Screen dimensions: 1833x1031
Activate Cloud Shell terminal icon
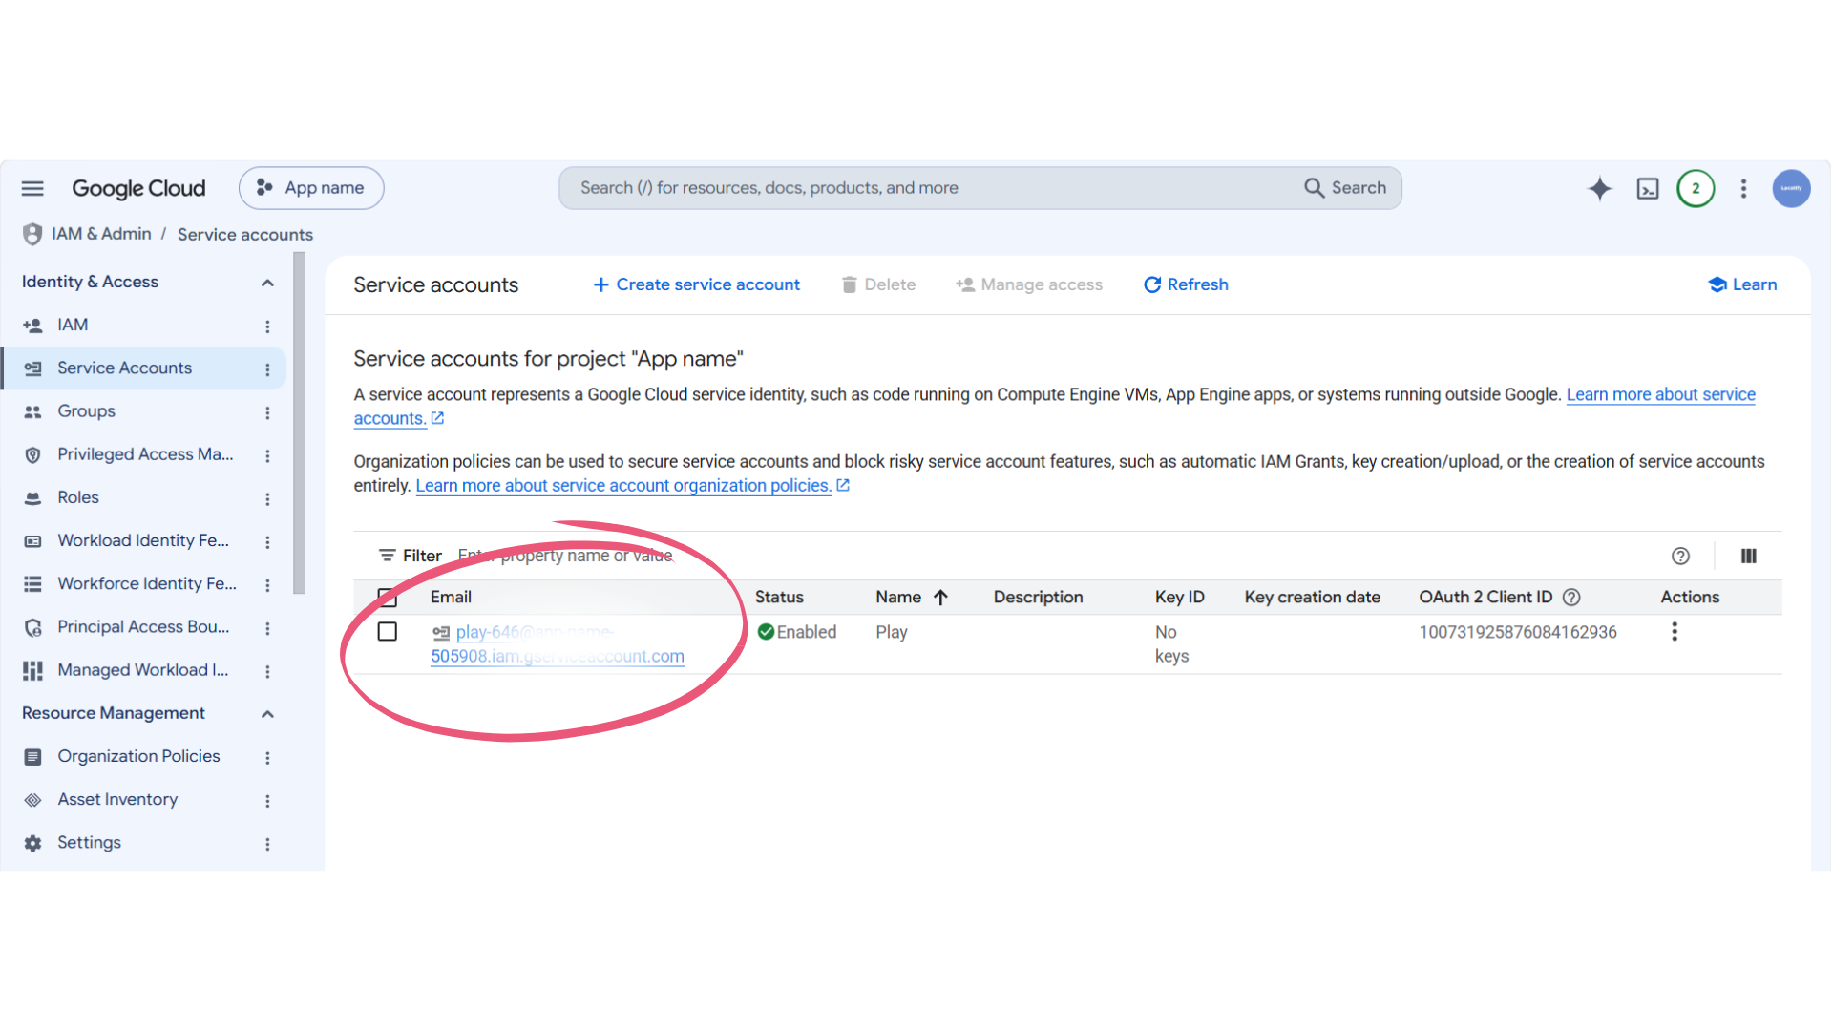click(x=1648, y=188)
